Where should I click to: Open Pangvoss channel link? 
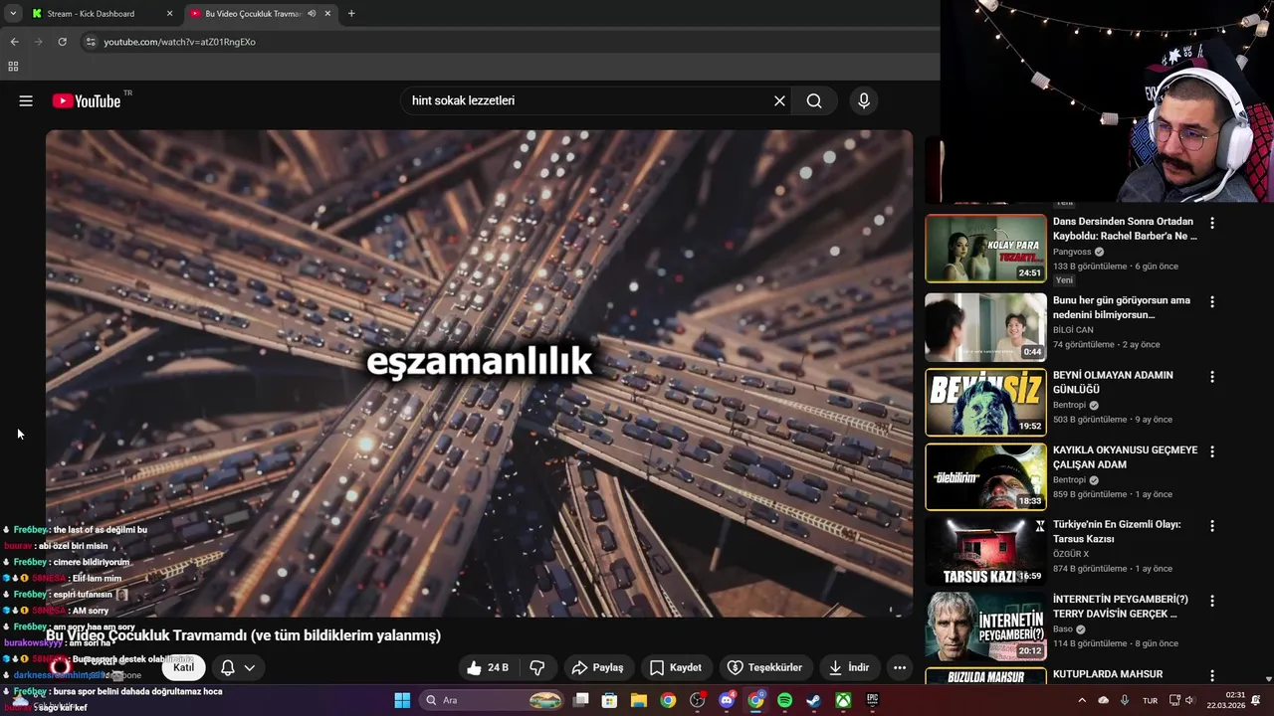point(1072,252)
